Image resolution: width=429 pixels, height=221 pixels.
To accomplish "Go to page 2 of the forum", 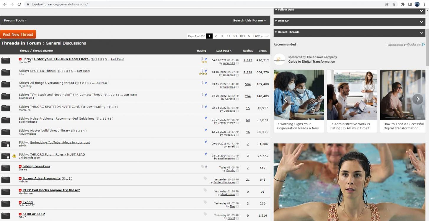I will click(216, 36).
